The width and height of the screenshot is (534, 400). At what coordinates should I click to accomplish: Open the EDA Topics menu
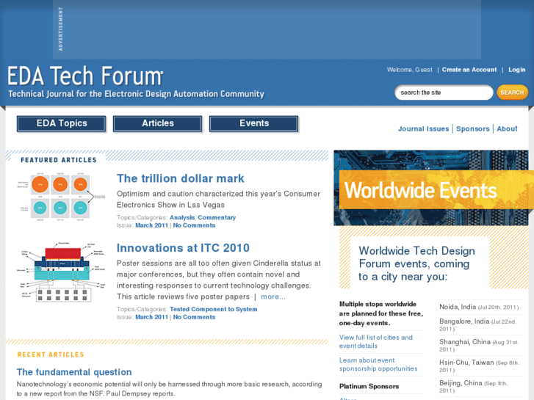(62, 123)
